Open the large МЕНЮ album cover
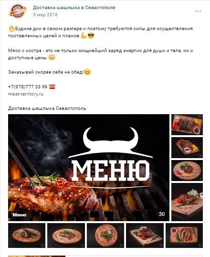This screenshot has height=257, width=210. 89,168
